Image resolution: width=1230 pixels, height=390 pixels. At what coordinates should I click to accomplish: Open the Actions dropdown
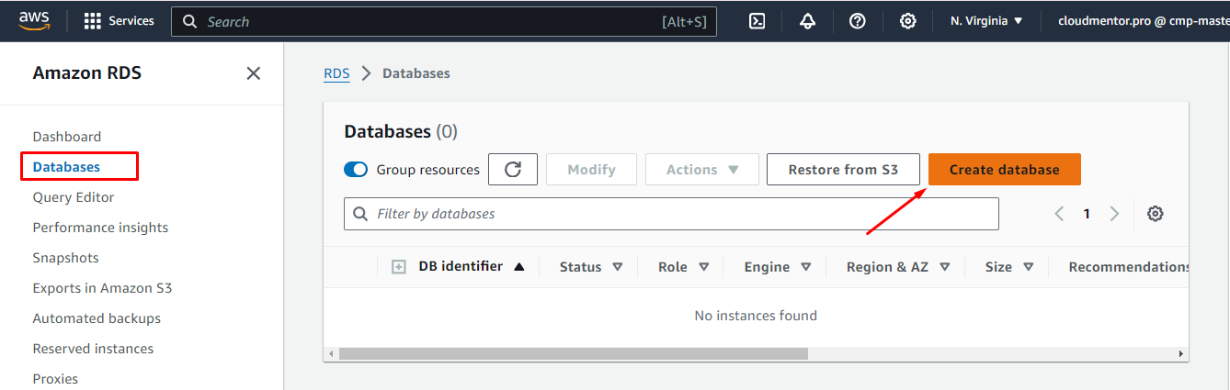702,170
